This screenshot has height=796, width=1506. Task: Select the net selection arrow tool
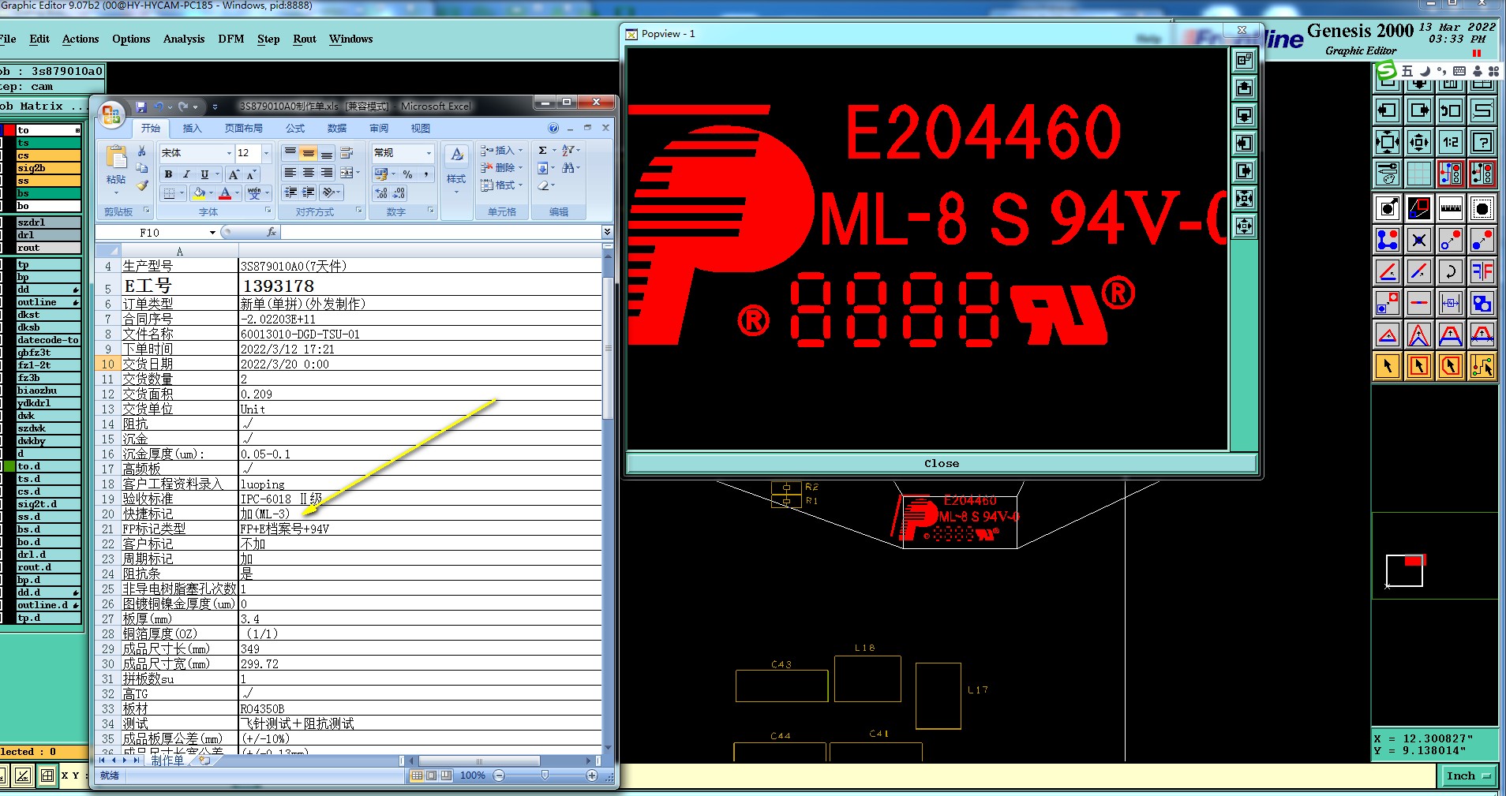[1482, 366]
